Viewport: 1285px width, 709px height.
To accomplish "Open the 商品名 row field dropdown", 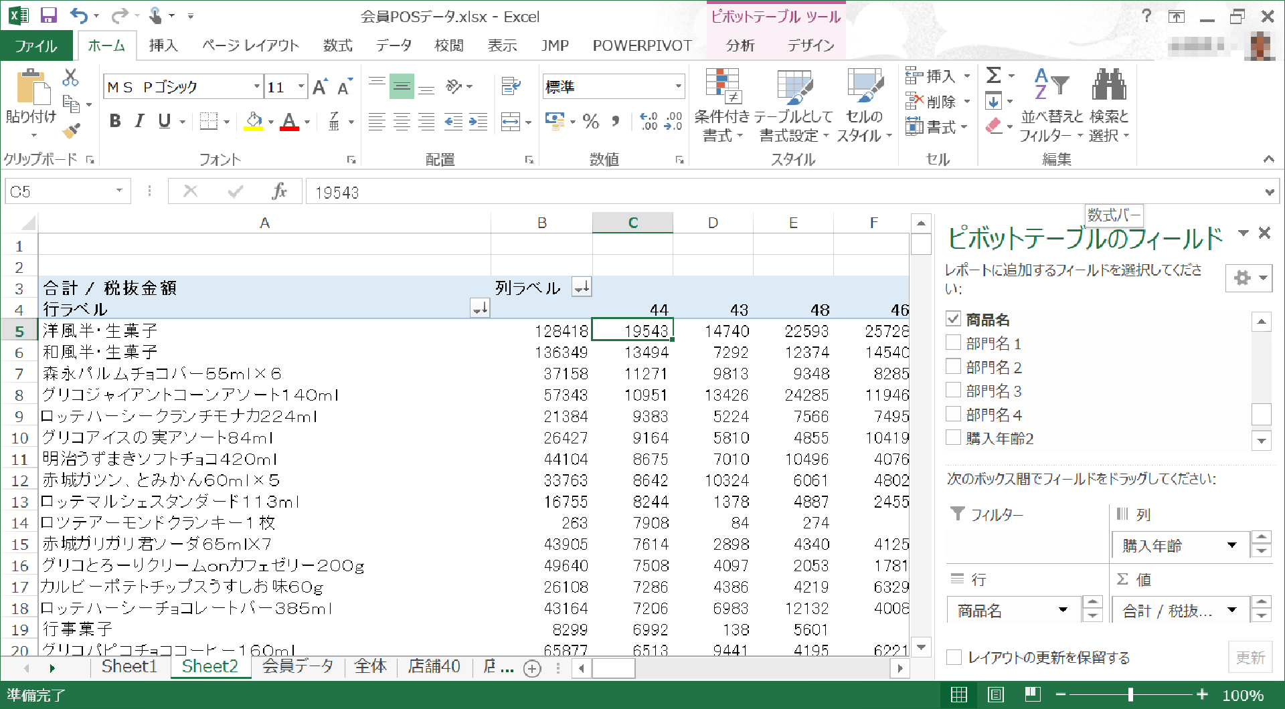I will point(1063,609).
